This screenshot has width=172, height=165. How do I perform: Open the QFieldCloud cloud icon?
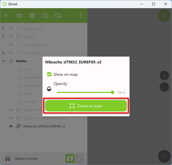pyautogui.click(x=45, y=16)
